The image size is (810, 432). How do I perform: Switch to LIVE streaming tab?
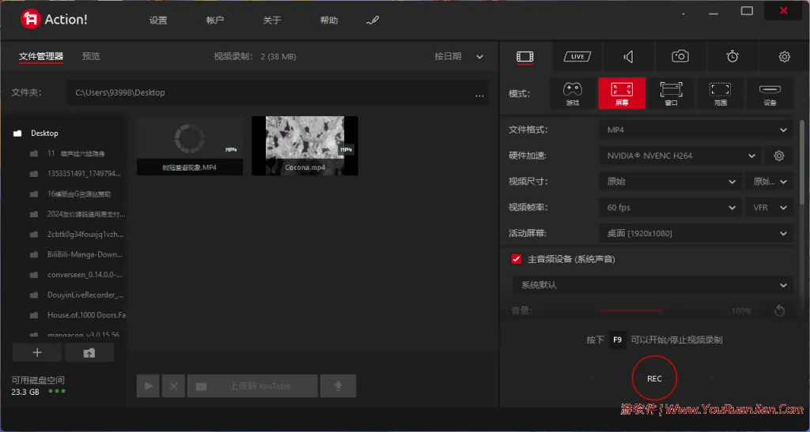point(577,57)
